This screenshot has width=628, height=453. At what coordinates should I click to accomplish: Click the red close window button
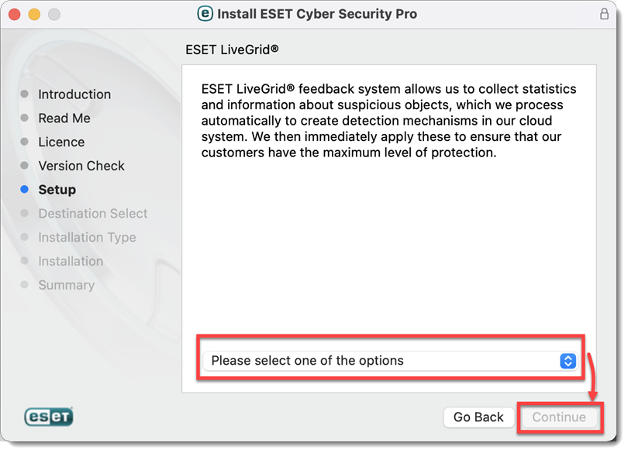point(15,15)
